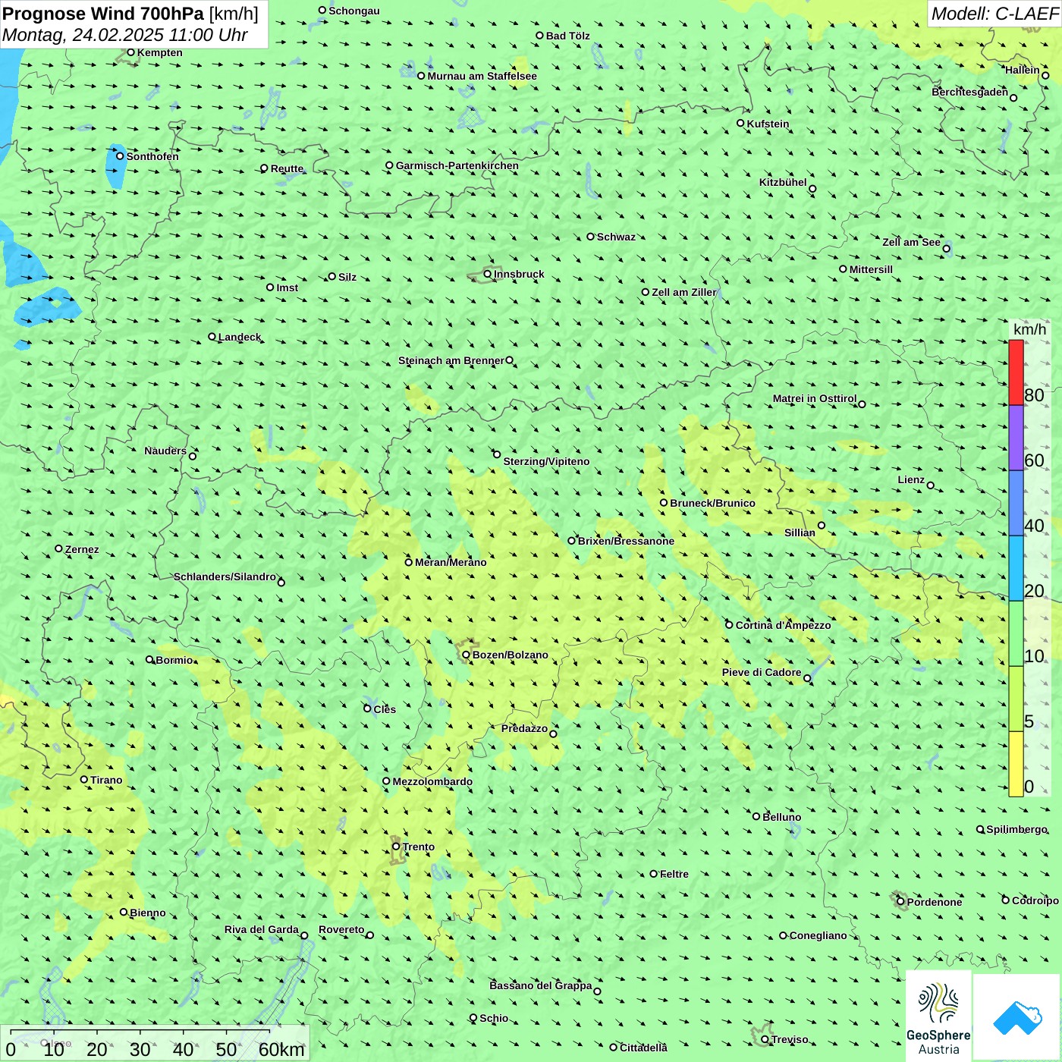
Task: Click the 'Feltre' label
Action: tap(674, 875)
